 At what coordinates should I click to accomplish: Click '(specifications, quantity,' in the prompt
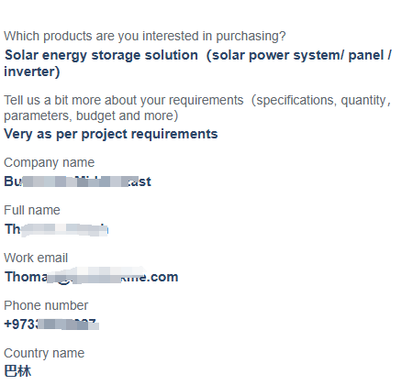coord(321,100)
